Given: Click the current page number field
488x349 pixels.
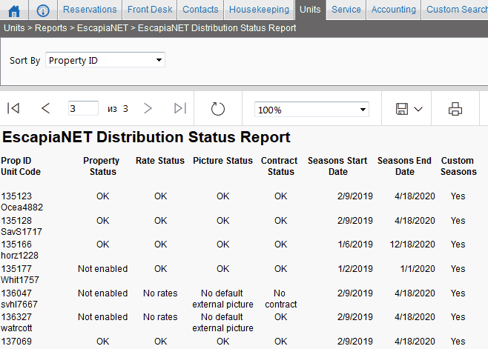Looking at the screenshot, I should click(83, 108).
